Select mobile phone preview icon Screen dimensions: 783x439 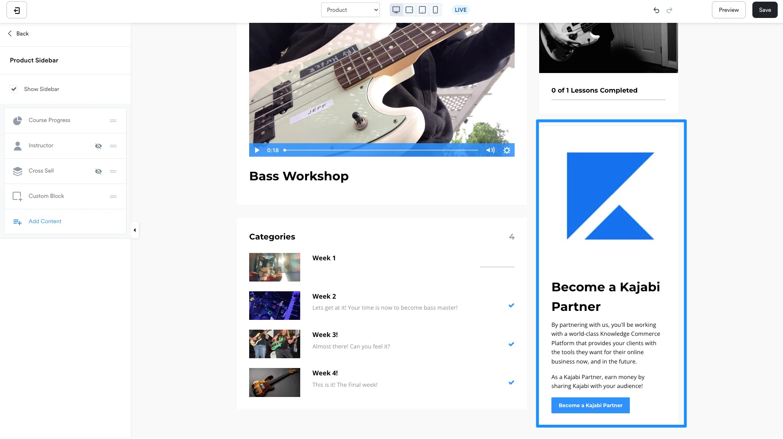pos(435,10)
